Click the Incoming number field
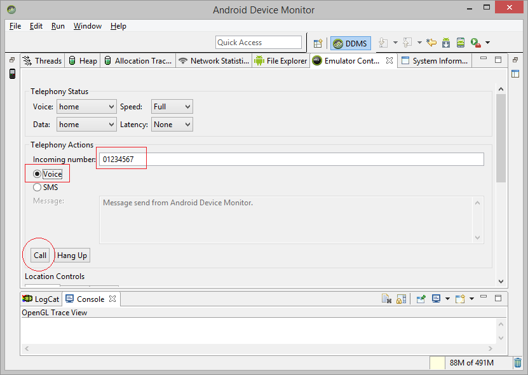This screenshot has height=375, width=528. 291,159
